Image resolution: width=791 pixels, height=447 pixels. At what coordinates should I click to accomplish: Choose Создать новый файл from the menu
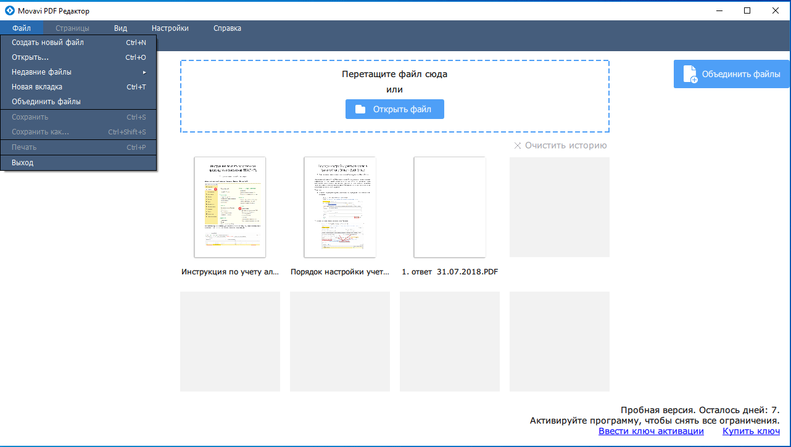[78, 43]
